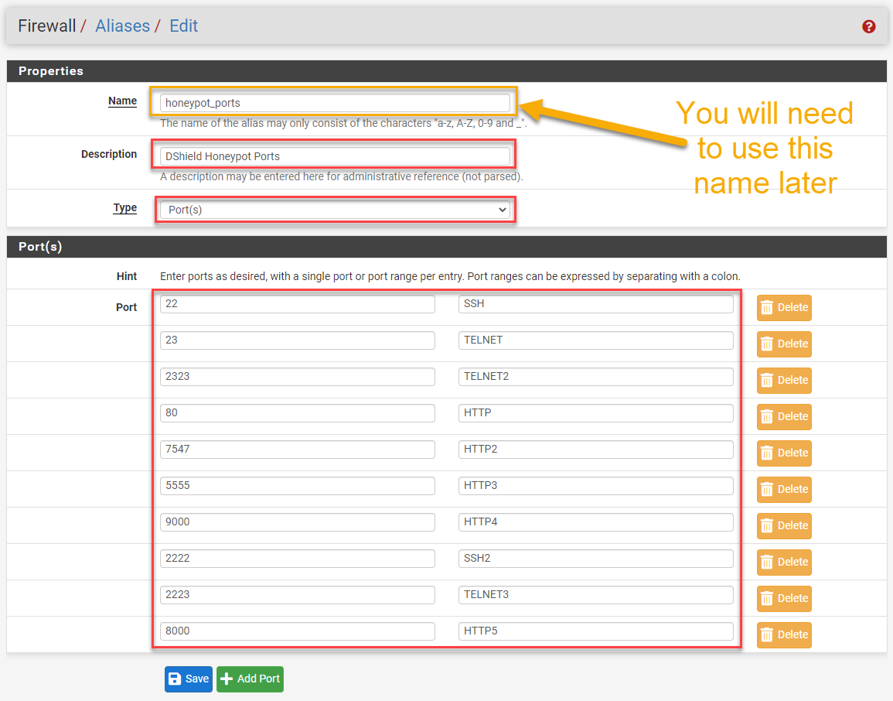The width and height of the screenshot is (893, 701).
Task: Open the red help question mark icon
Action: (x=868, y=26)
